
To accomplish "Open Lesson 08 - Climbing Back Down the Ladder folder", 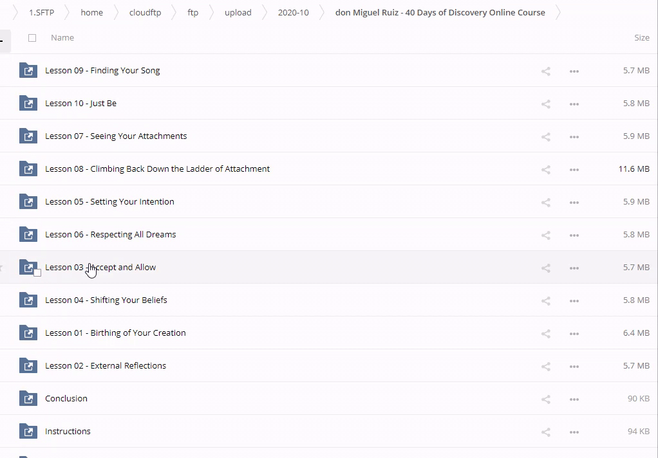I will tap(157, 169).
